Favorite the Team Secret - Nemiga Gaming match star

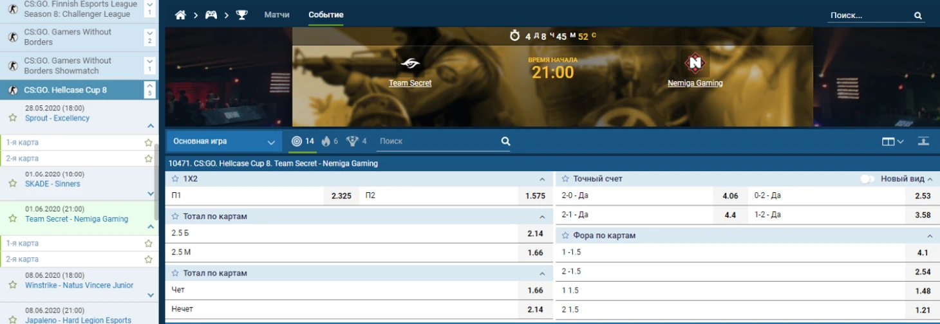tap(12, 219)
